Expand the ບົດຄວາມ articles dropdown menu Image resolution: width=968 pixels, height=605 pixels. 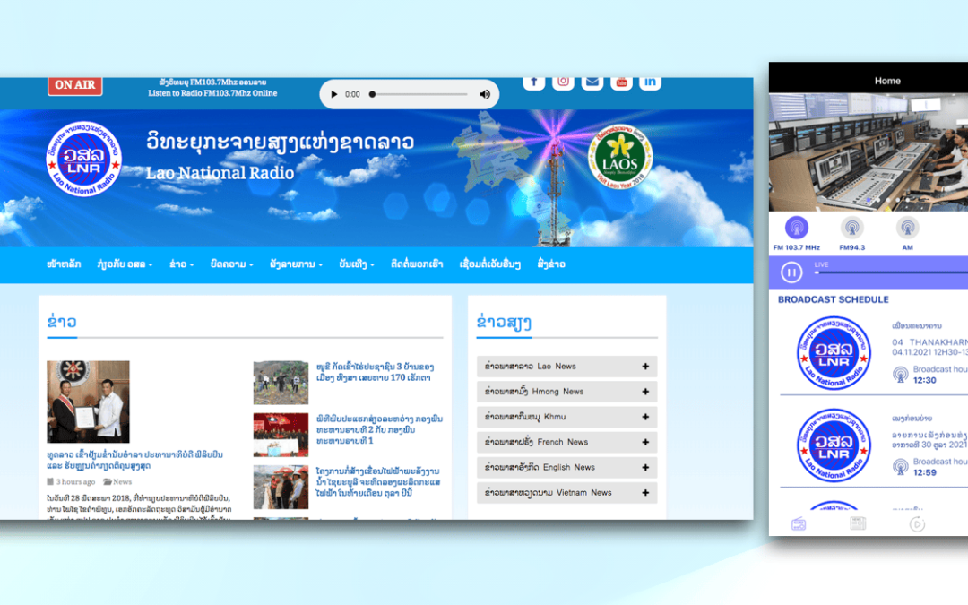pos(231,264)
